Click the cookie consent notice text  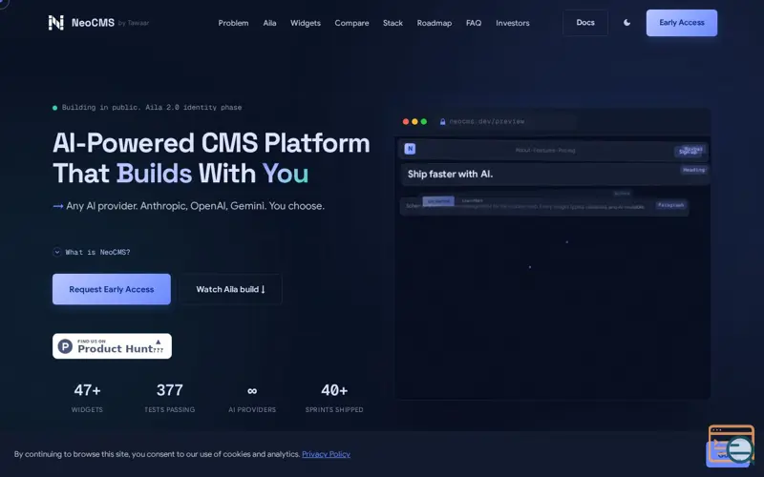coord(157,454)
